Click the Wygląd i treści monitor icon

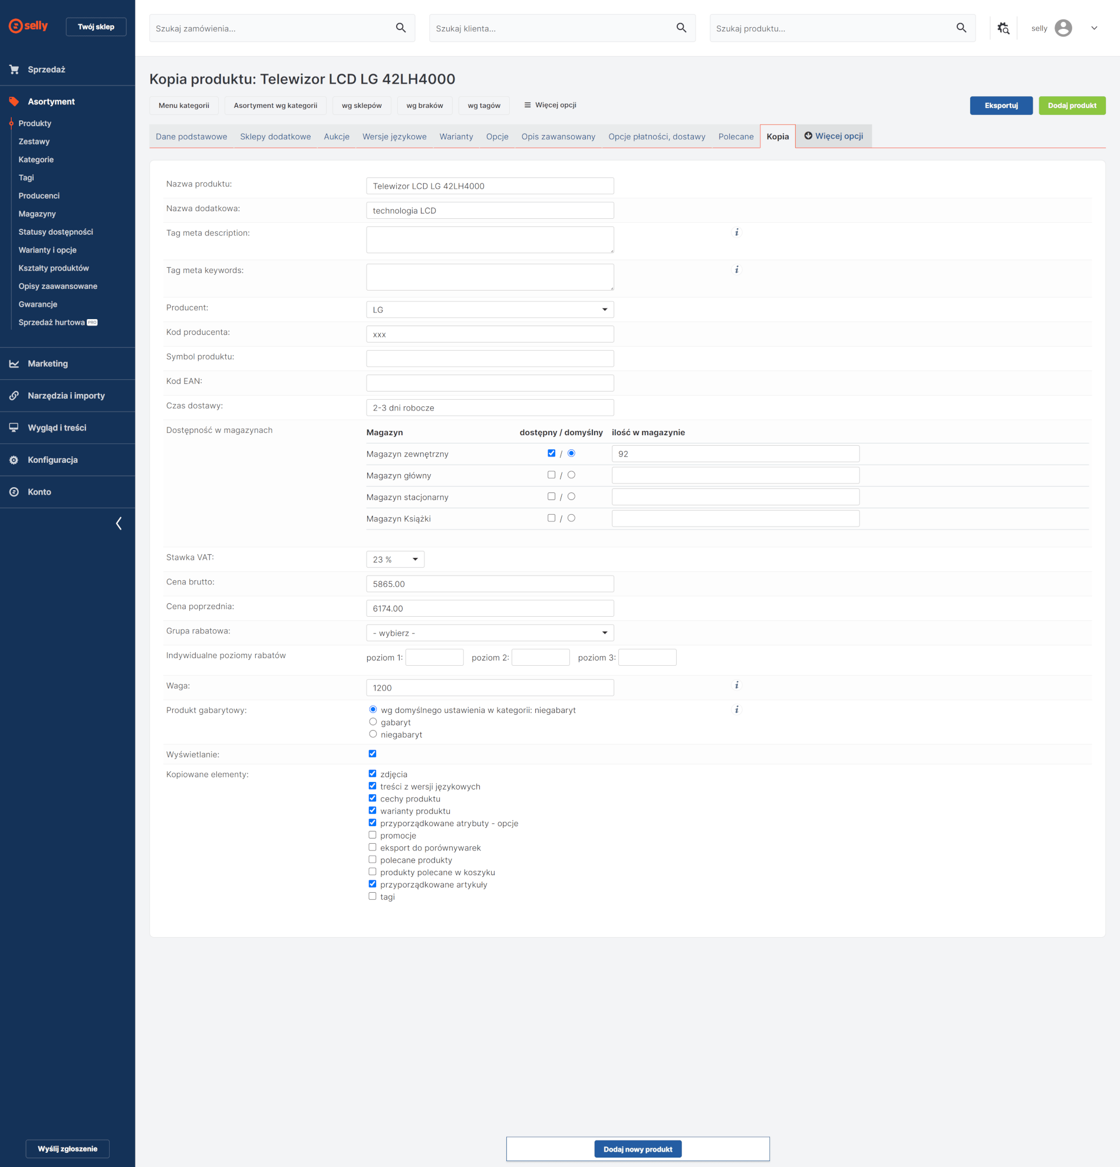pos(14,428)
